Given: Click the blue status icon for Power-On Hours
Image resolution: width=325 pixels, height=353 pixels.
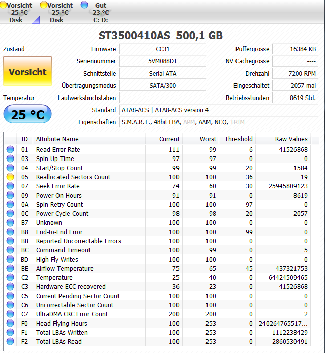Looking at the screenshot, I should 10,195.
